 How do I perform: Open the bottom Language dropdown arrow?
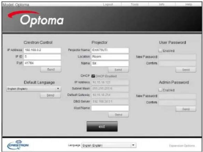tap(133, 145)
